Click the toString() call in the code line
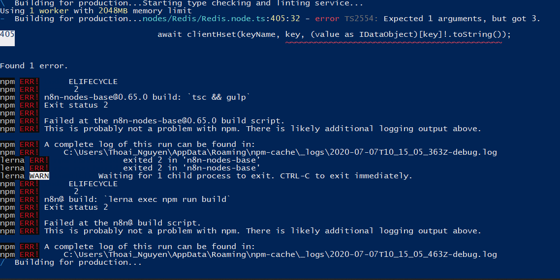 tap(477, 34)
